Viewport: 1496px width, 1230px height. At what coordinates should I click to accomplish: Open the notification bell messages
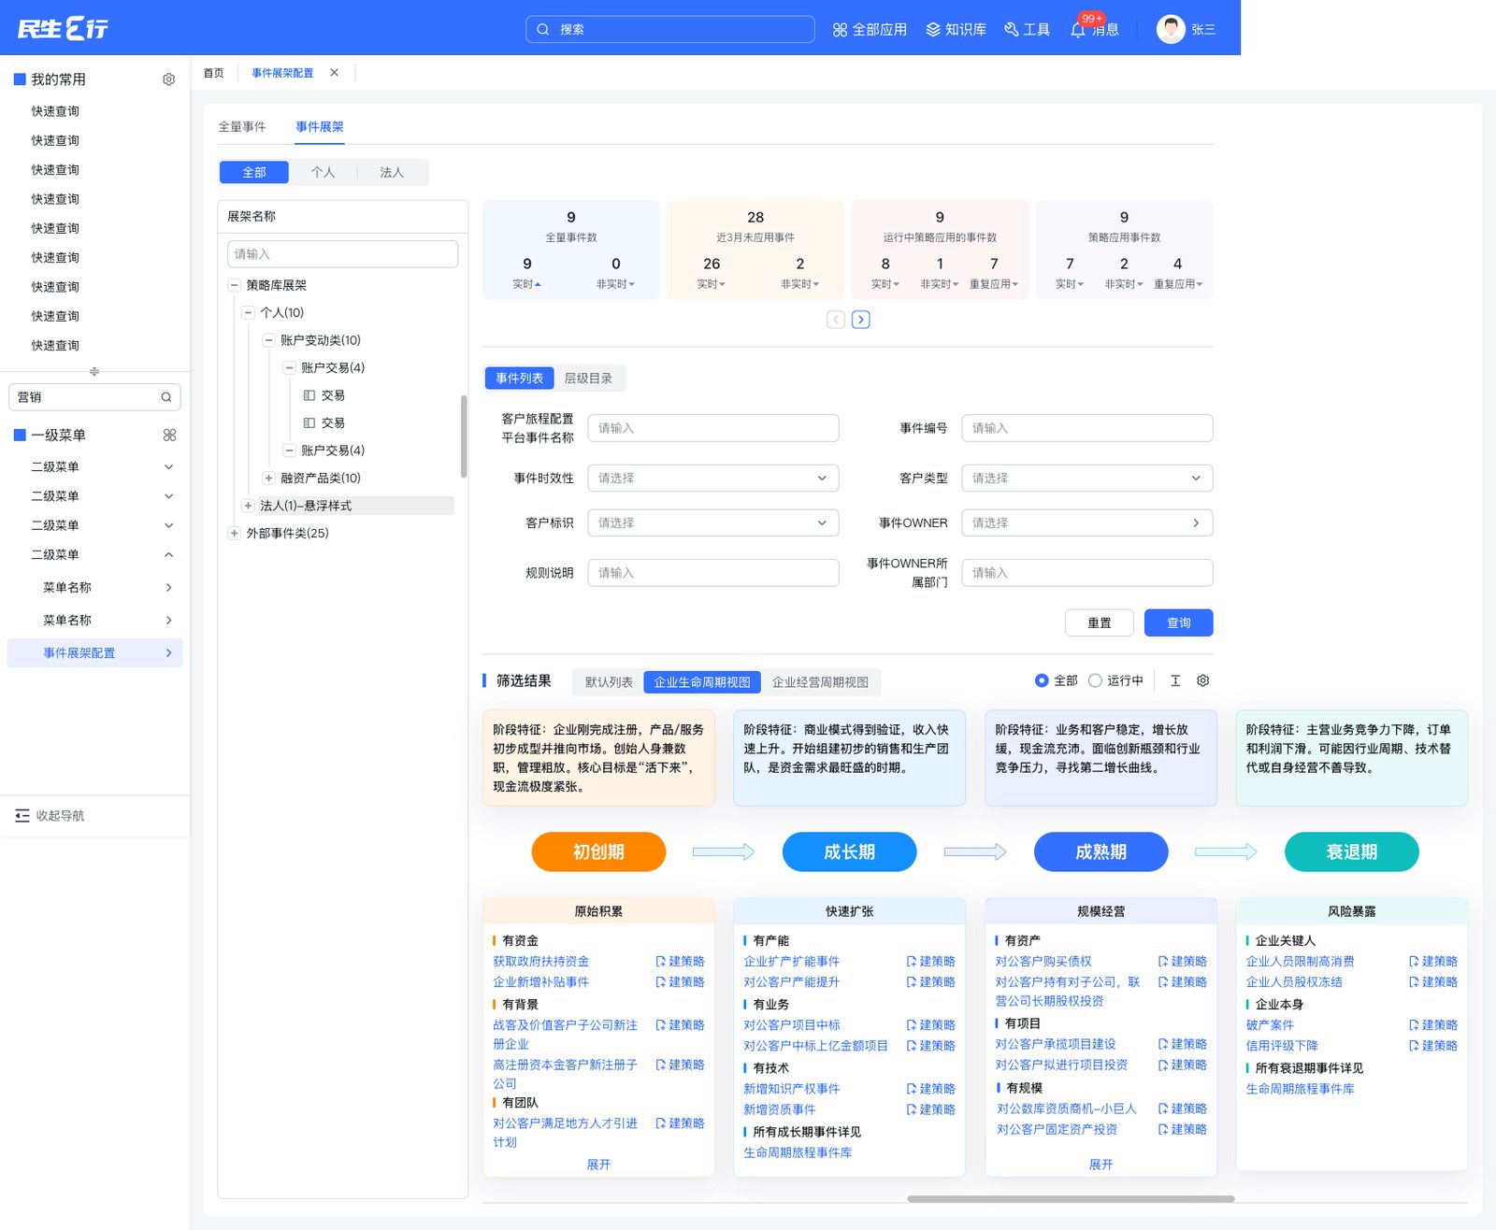[1078, 30]
